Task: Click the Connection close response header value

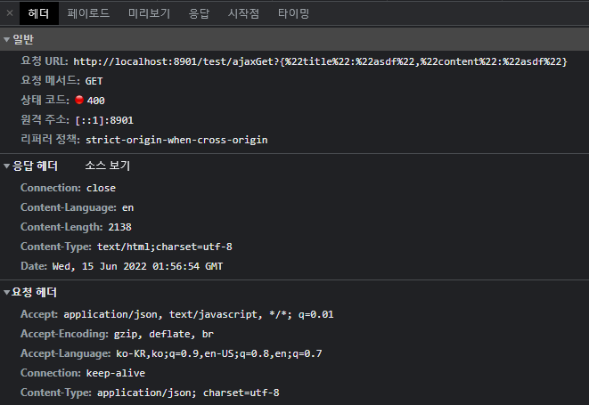Action: pyautogui.click(x=101, y=188)
